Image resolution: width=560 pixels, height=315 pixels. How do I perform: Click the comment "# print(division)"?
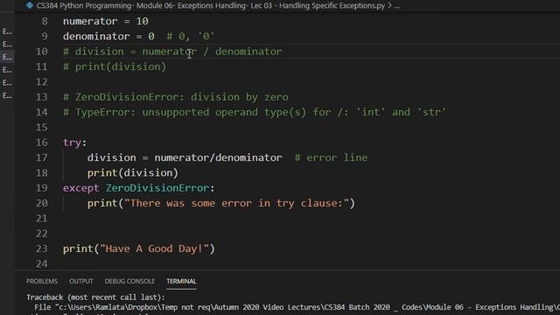pyautogui.click(x=115, y=66)
